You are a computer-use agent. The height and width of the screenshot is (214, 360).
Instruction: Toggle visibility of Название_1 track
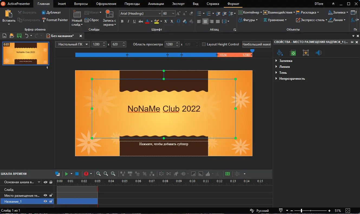tap(46, 201)
